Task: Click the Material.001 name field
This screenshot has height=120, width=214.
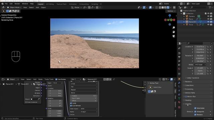Action: [x=95, y=79]
